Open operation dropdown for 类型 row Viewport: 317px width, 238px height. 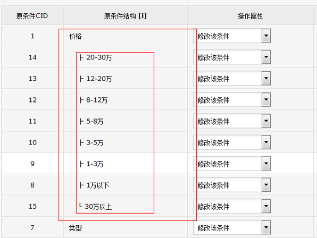[x=232, y=227]
